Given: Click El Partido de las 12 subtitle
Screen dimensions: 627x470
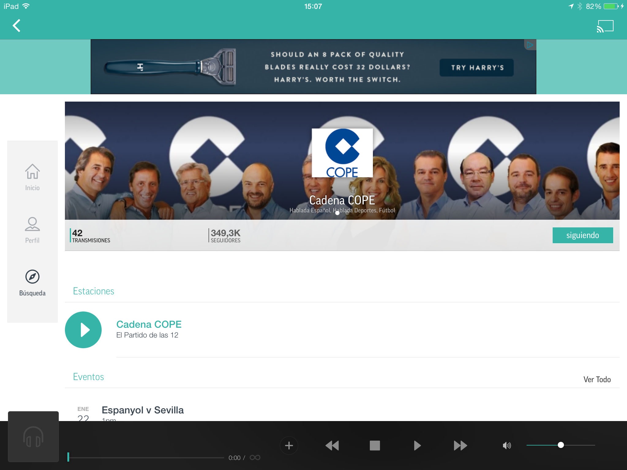Looking at the screenshot, I should point(147,335).
